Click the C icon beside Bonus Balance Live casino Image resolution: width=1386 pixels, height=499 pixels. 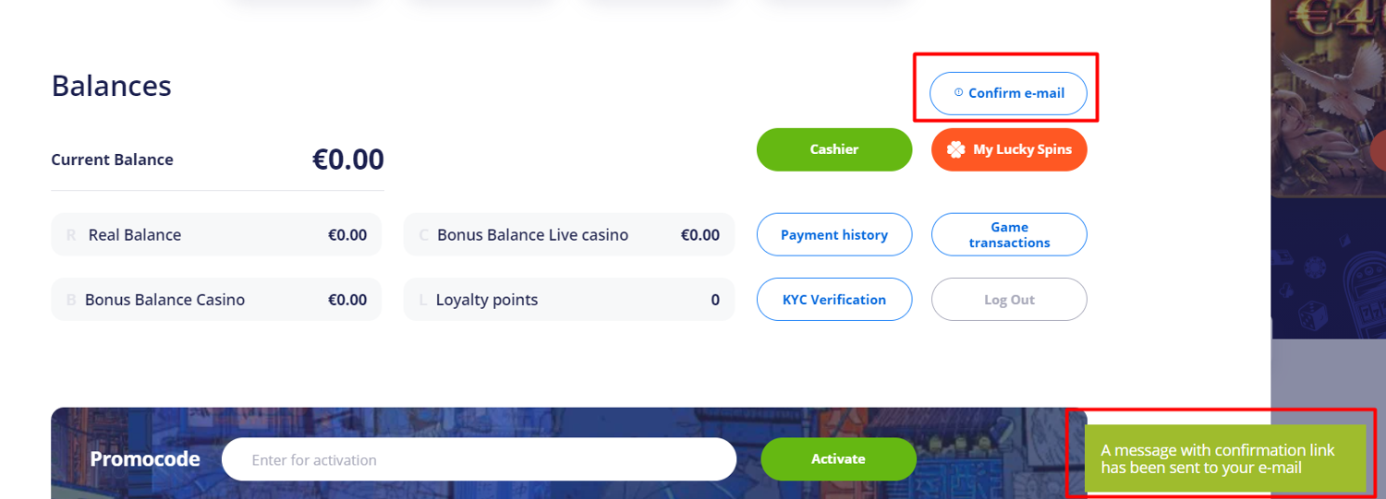(x=423, y=235)
